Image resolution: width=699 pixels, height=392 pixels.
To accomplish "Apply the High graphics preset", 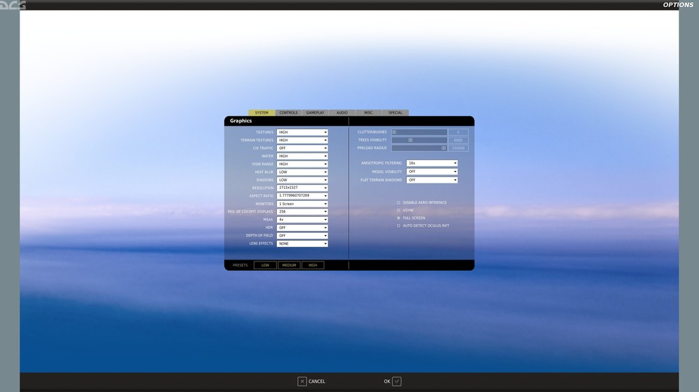I will tap(313, 265).
